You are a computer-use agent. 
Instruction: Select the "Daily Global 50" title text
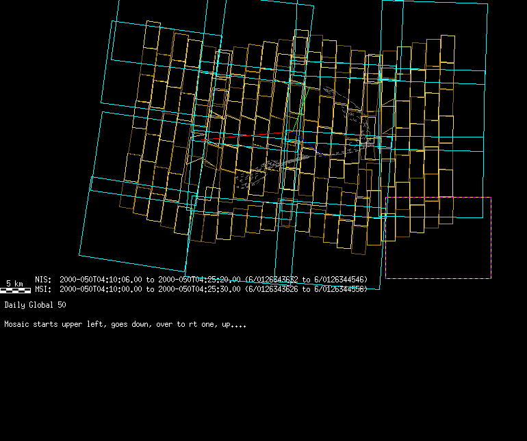(35, 305)
